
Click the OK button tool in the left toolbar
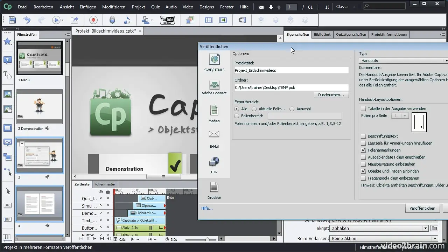7,205
